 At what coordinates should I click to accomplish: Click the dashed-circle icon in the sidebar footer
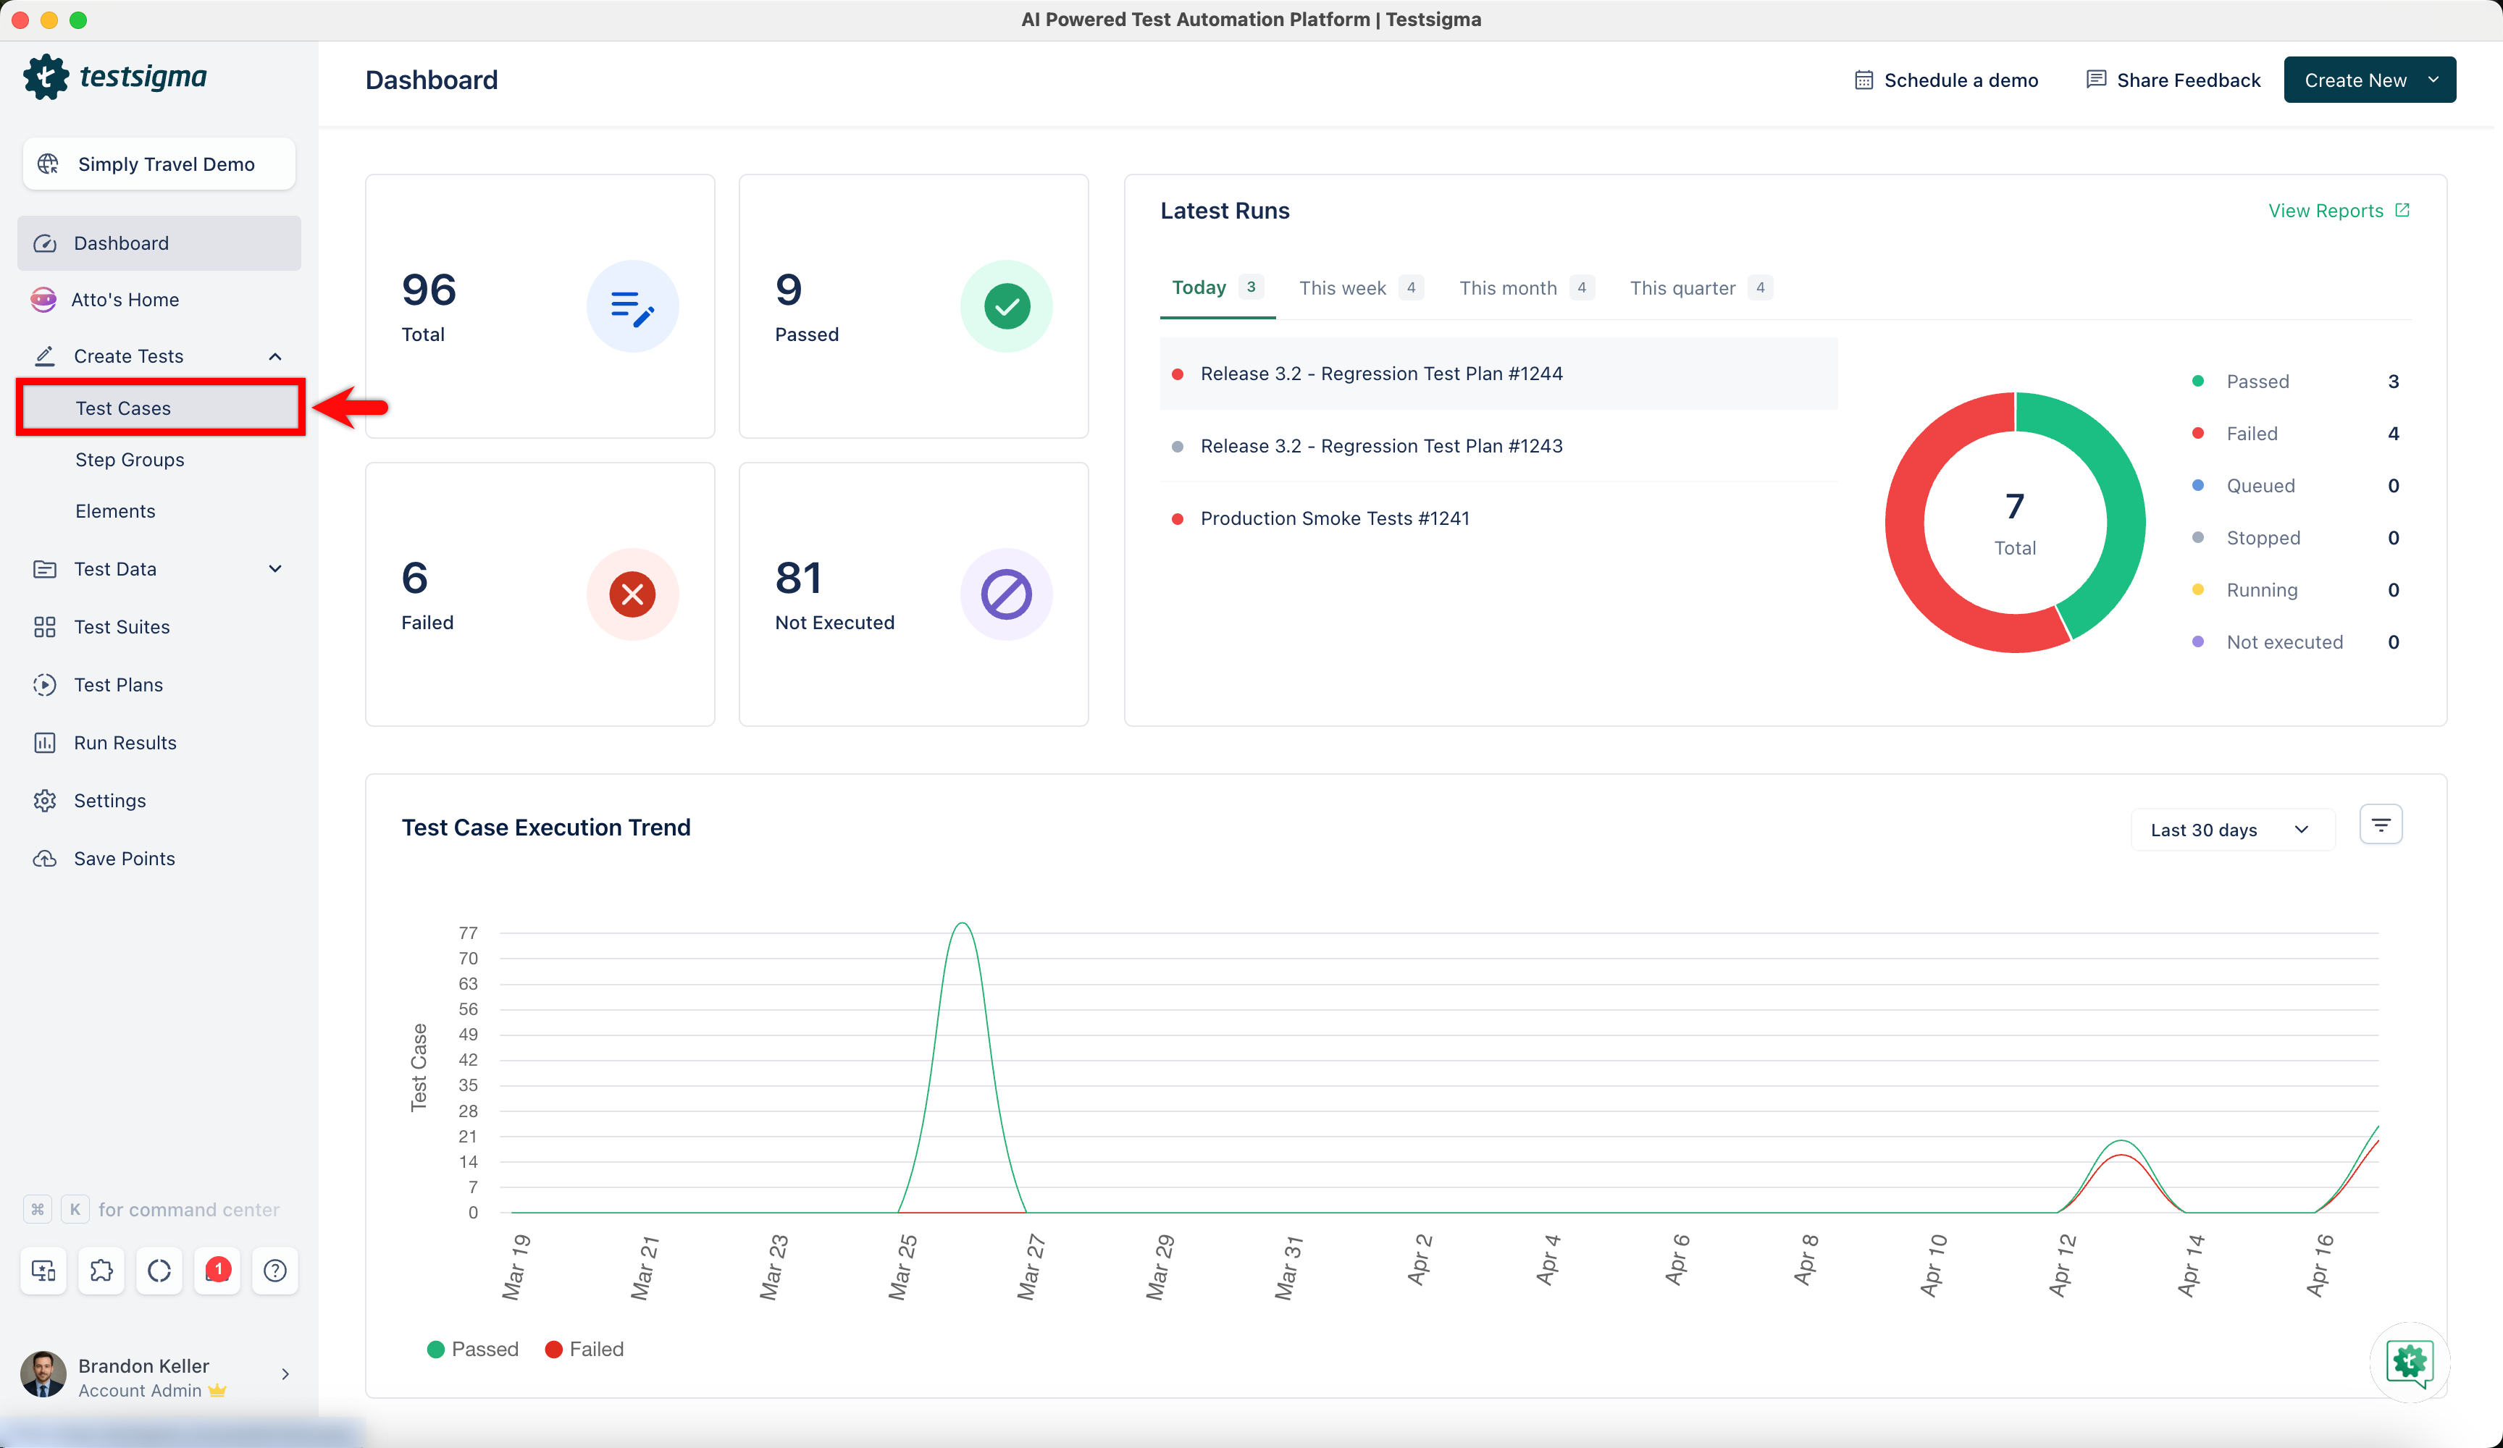[x=159, y=1270]
